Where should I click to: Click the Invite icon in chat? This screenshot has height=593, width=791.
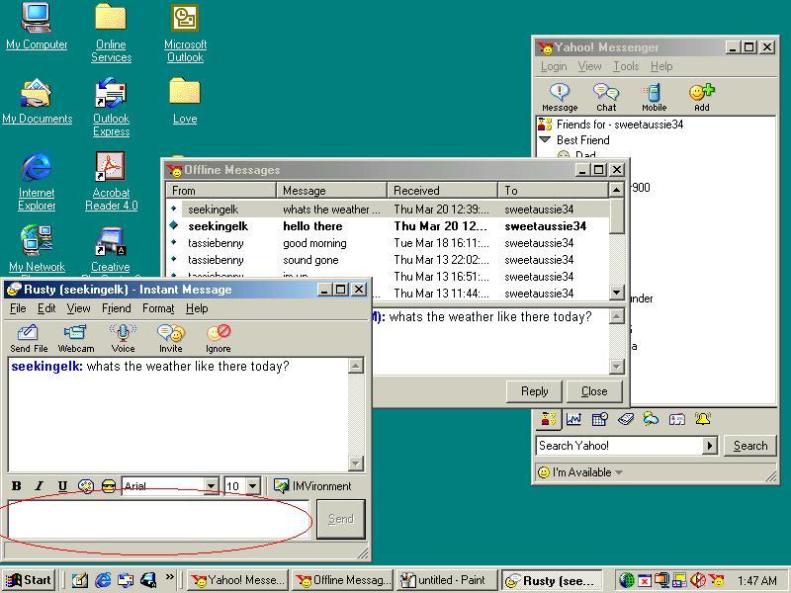pos(170,336)
